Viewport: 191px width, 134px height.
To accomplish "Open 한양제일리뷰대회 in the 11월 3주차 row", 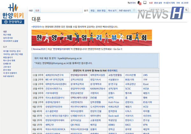I will 79,75.
